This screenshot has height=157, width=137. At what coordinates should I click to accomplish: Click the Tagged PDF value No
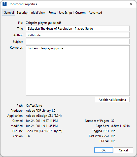[x=113, y=131]
